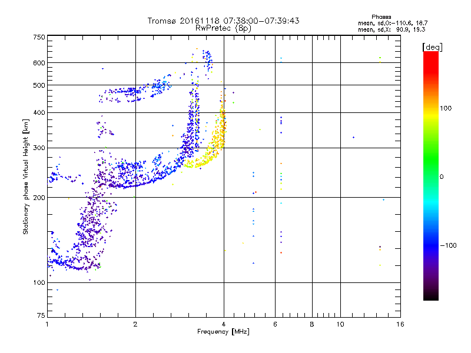Image resolution: width=471 pixels, height=353 pixels.
Task: Click the x-axis label '6'
Action: 275,324
